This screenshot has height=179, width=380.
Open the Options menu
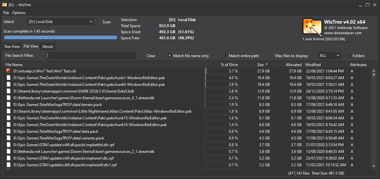tap(19, 13)
